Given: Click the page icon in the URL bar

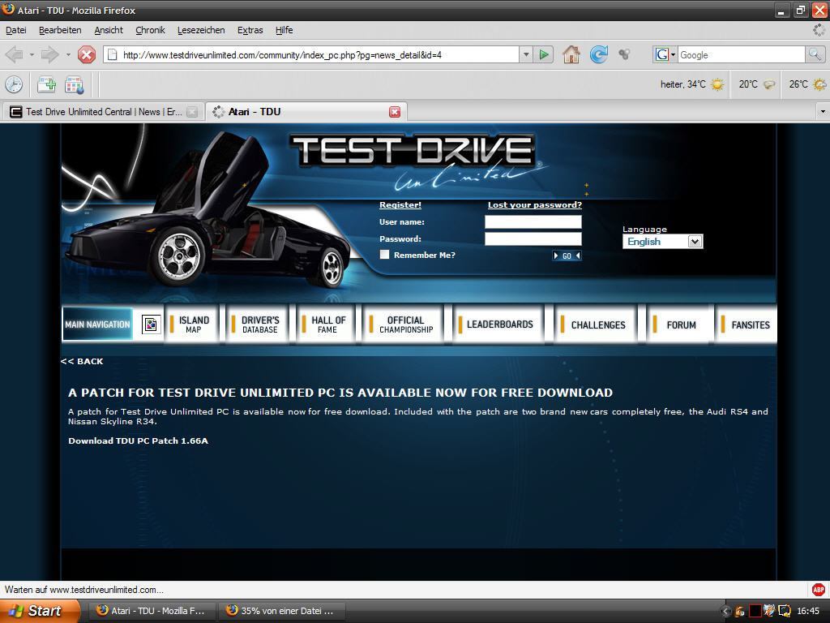Looking at the screenshot, I should pos(112,54).
